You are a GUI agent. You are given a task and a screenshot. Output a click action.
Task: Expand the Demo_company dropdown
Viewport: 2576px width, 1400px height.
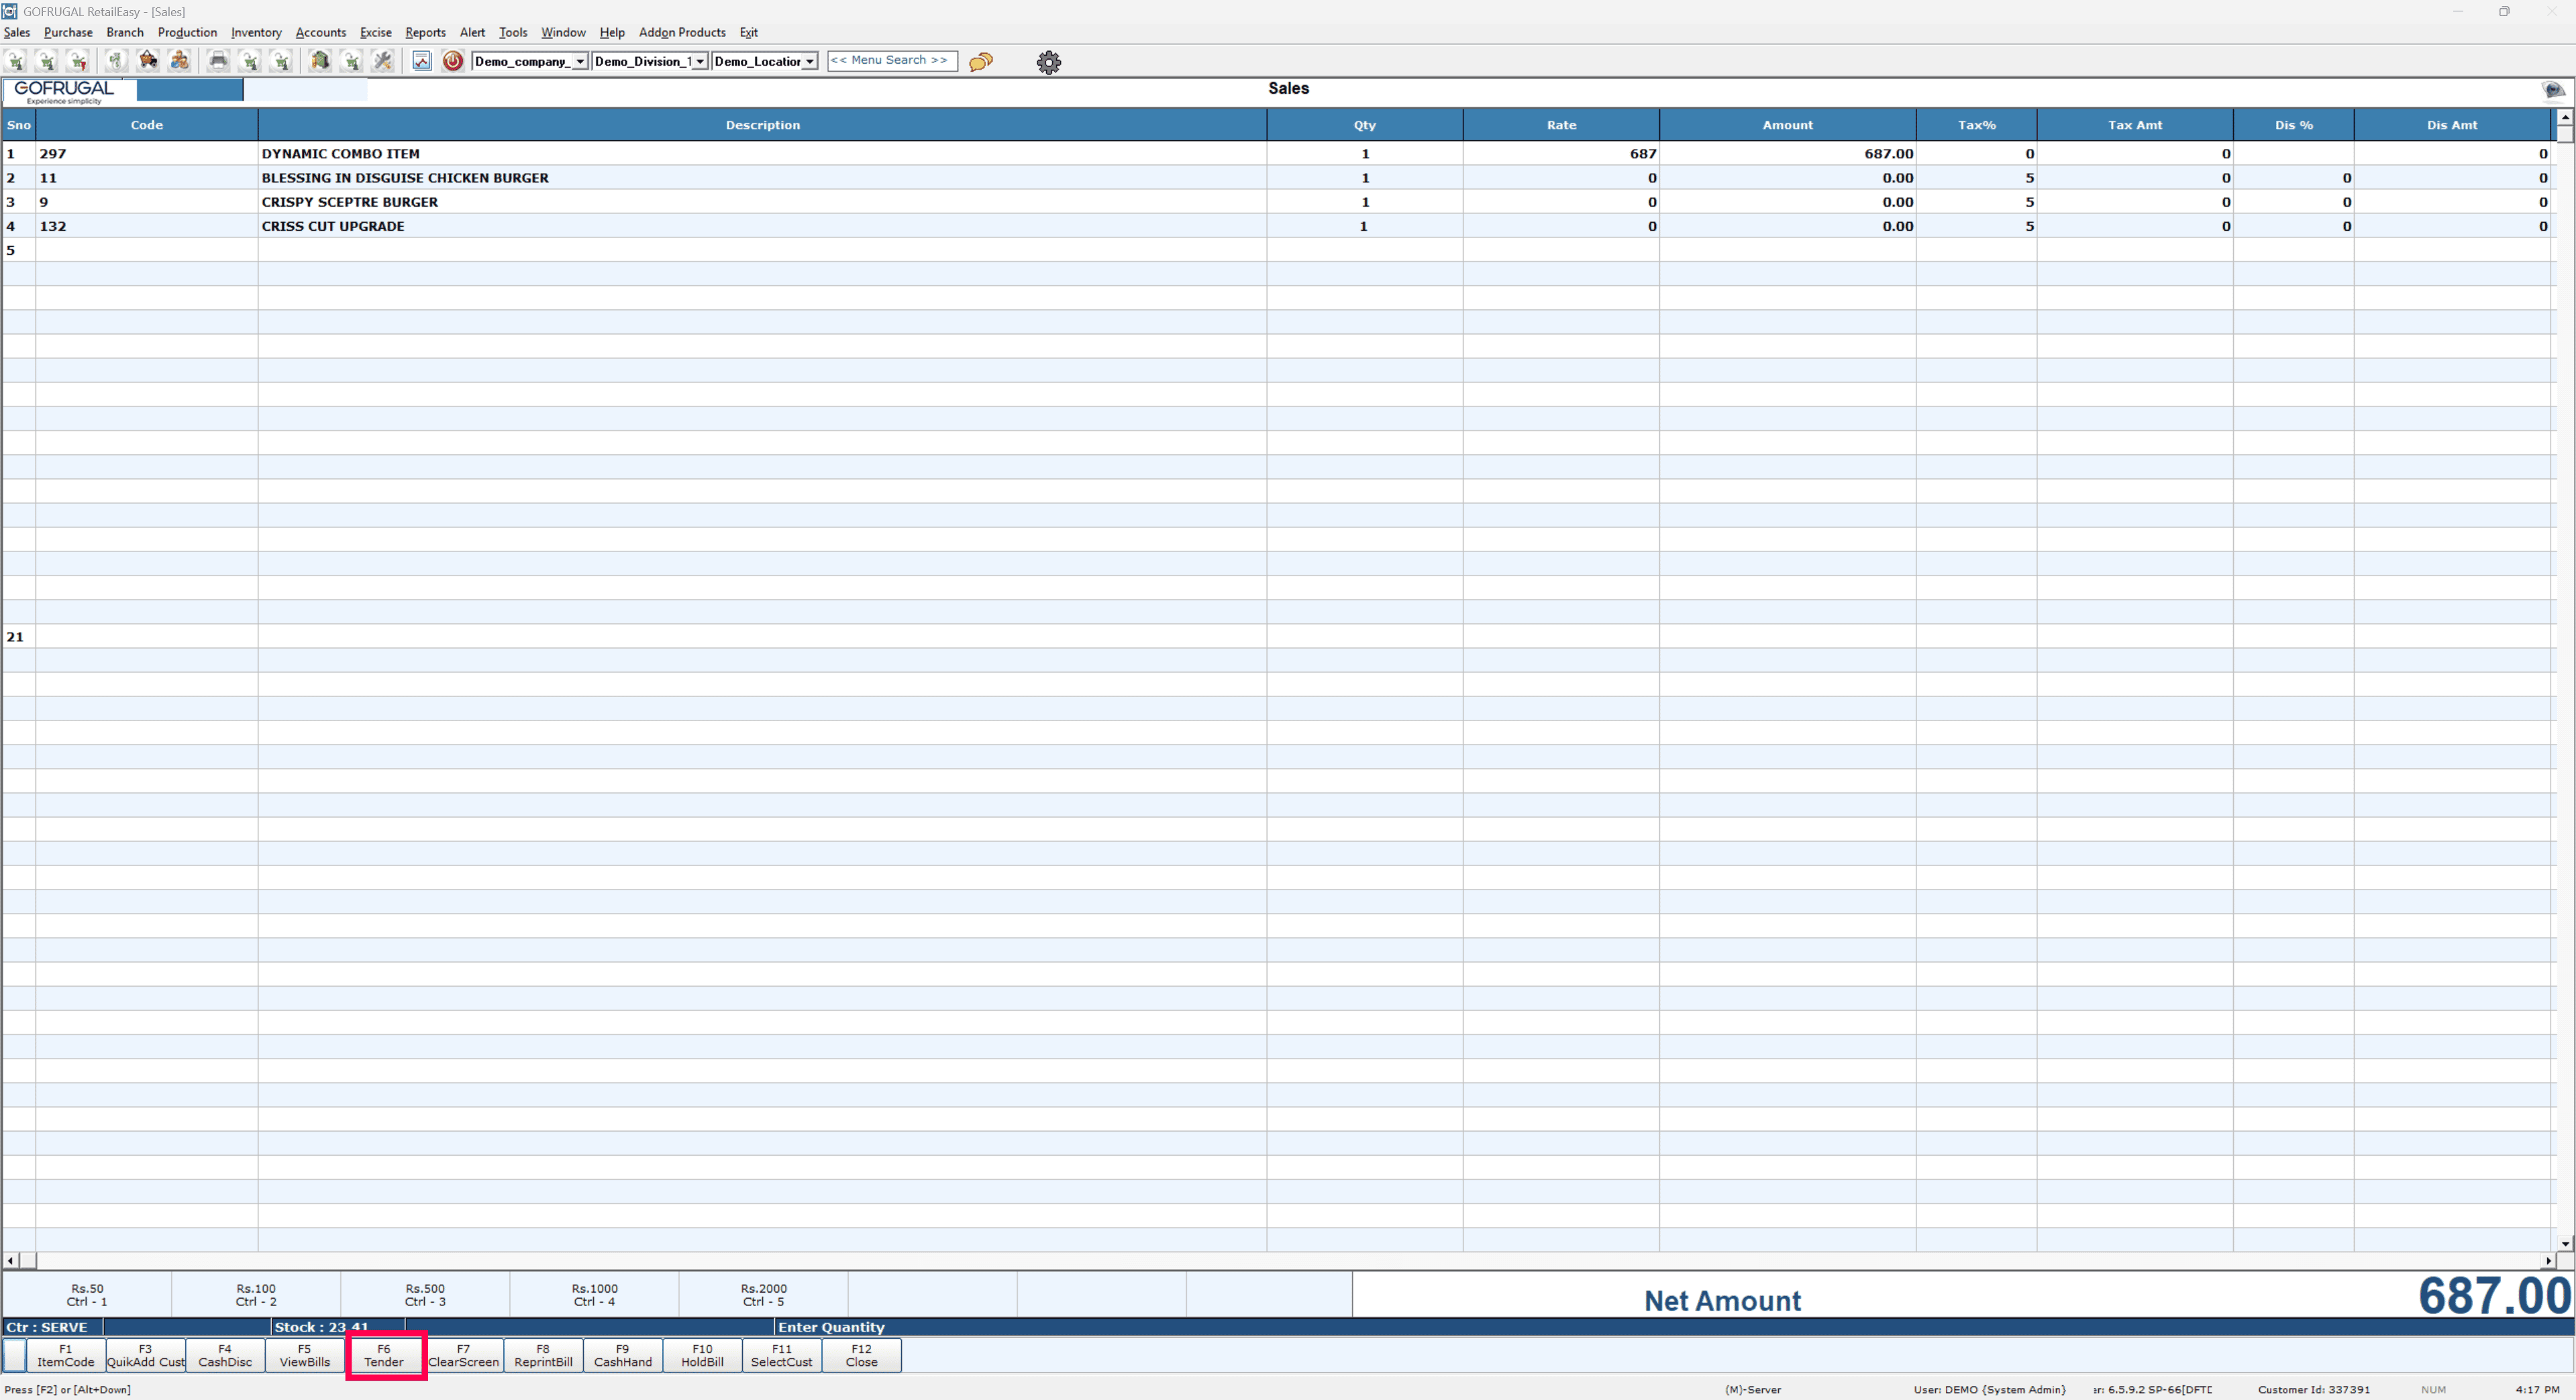[x=580, y=62]
